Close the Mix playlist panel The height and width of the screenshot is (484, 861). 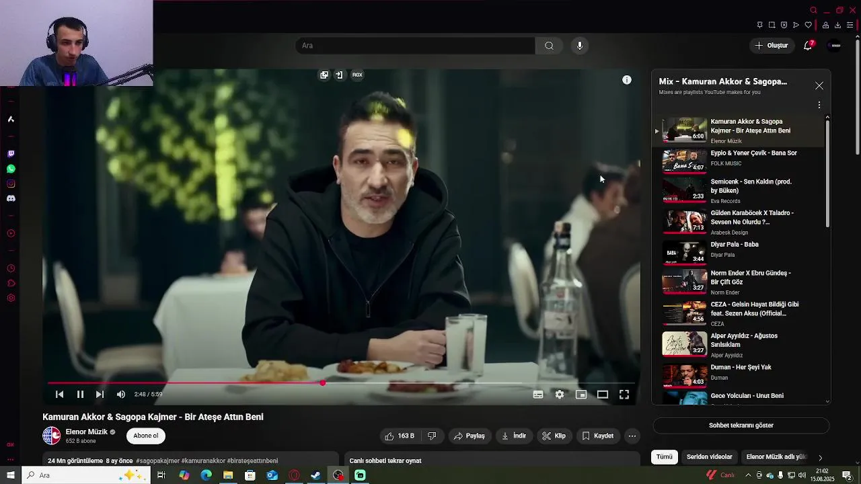tap(819, 86)
